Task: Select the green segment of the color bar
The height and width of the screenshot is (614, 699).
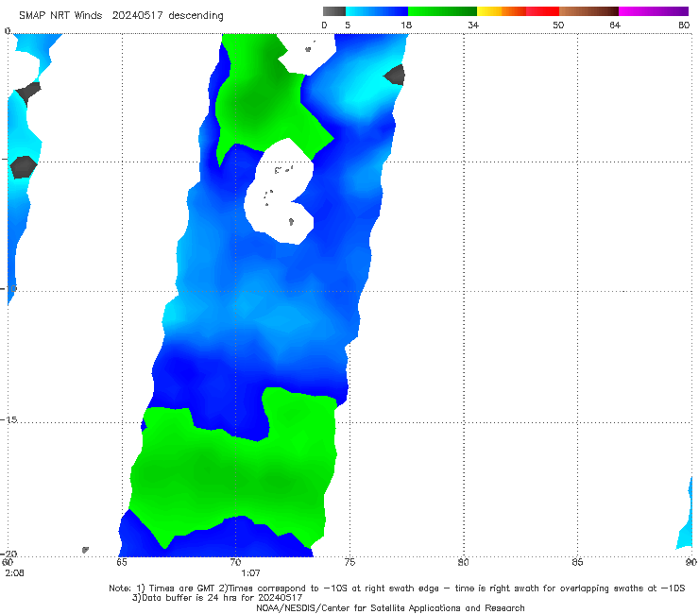Action: pos(442,11)
